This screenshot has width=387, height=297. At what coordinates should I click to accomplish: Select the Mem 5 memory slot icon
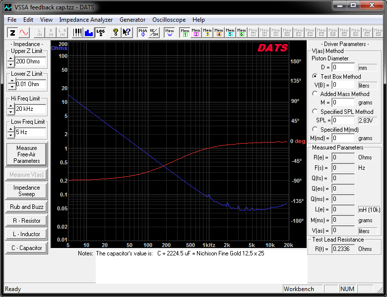tap(230, 32)
